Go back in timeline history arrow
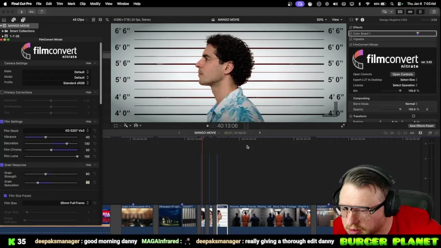The height and width of the screenshot is (248, 441). pos(179,133)
